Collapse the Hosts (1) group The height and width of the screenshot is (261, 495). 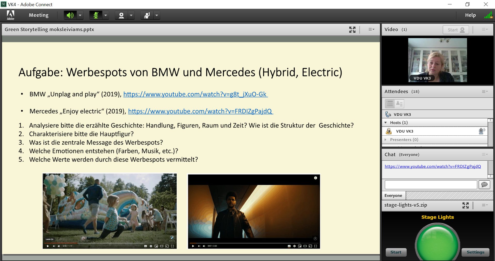[386, 123]
